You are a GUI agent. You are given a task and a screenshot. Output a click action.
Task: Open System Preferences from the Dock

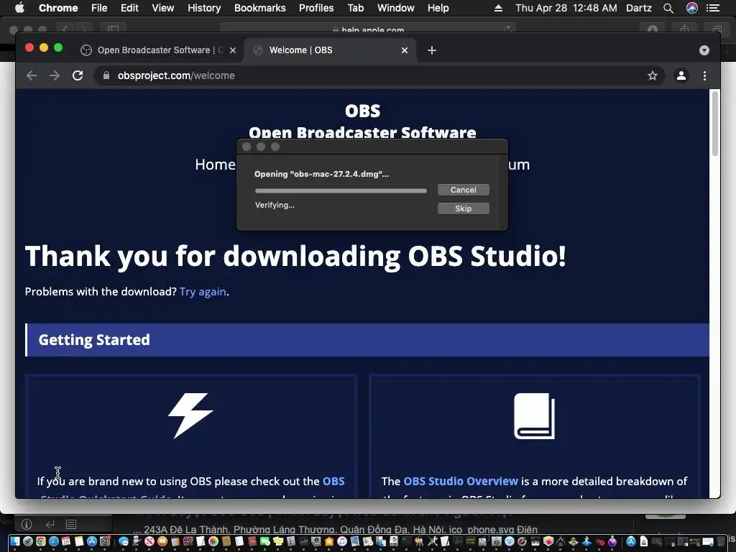tap(105, 541)
